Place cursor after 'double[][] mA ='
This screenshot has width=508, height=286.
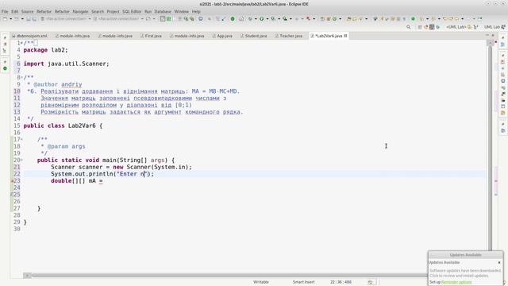coord(104,181)
